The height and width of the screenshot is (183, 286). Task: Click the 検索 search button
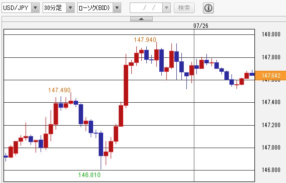184,8
